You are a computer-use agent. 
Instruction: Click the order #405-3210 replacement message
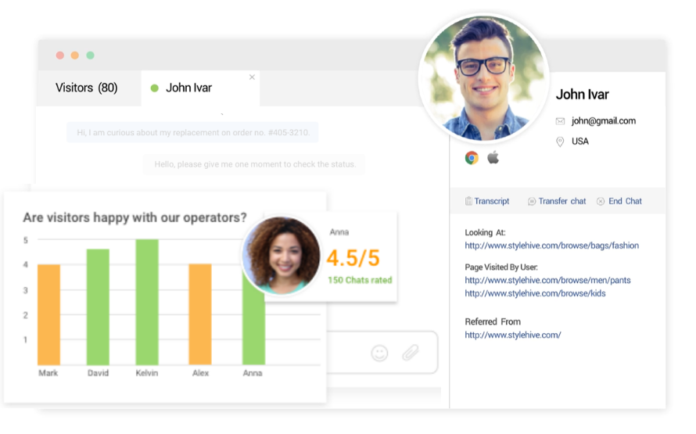(x=192, y=132)
